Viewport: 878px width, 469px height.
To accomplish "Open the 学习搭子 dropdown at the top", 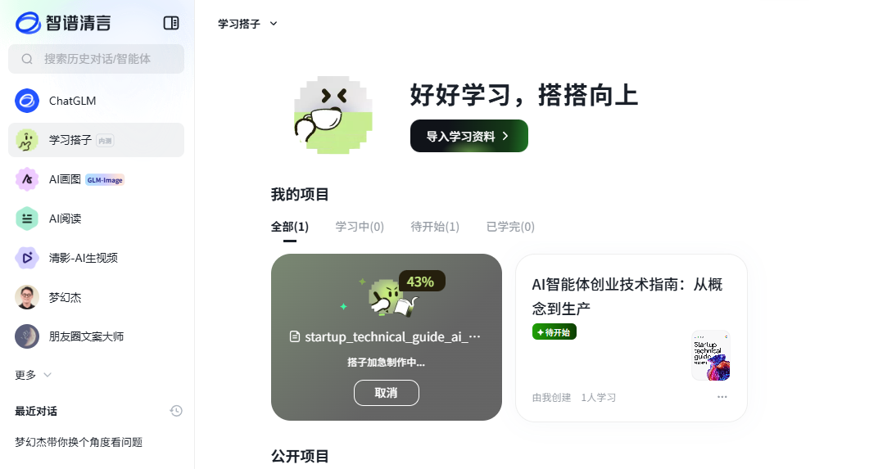I will point(247,24).
